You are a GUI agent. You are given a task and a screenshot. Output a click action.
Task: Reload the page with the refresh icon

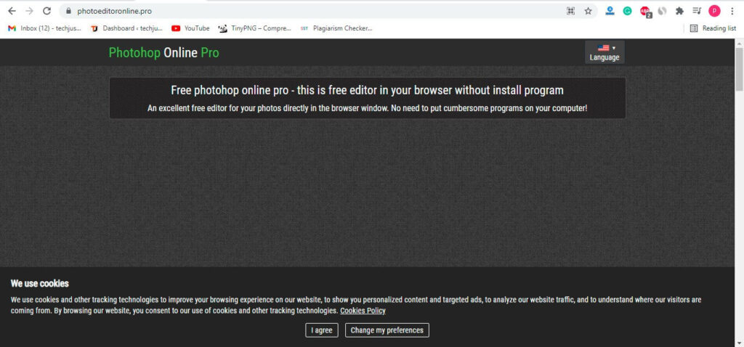pyautogui.click(x=47, y=11)
